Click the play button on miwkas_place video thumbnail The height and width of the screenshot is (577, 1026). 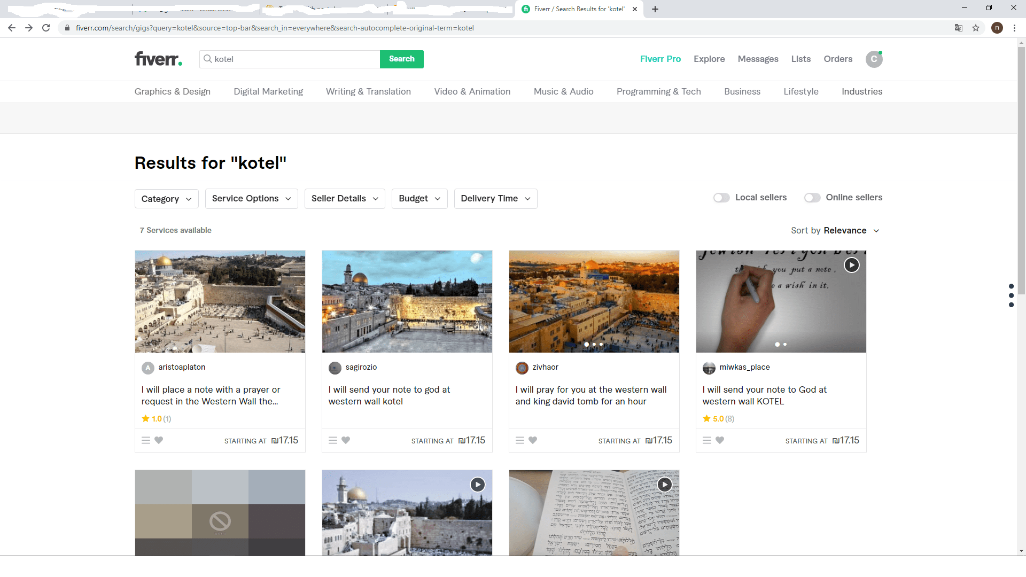(x=851, y=265)
